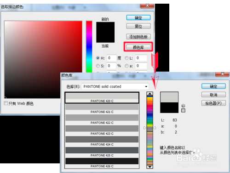This screenshot has width=230, height=173.
Task: Open 拾色器(P) from the color library
Action: 213,103
